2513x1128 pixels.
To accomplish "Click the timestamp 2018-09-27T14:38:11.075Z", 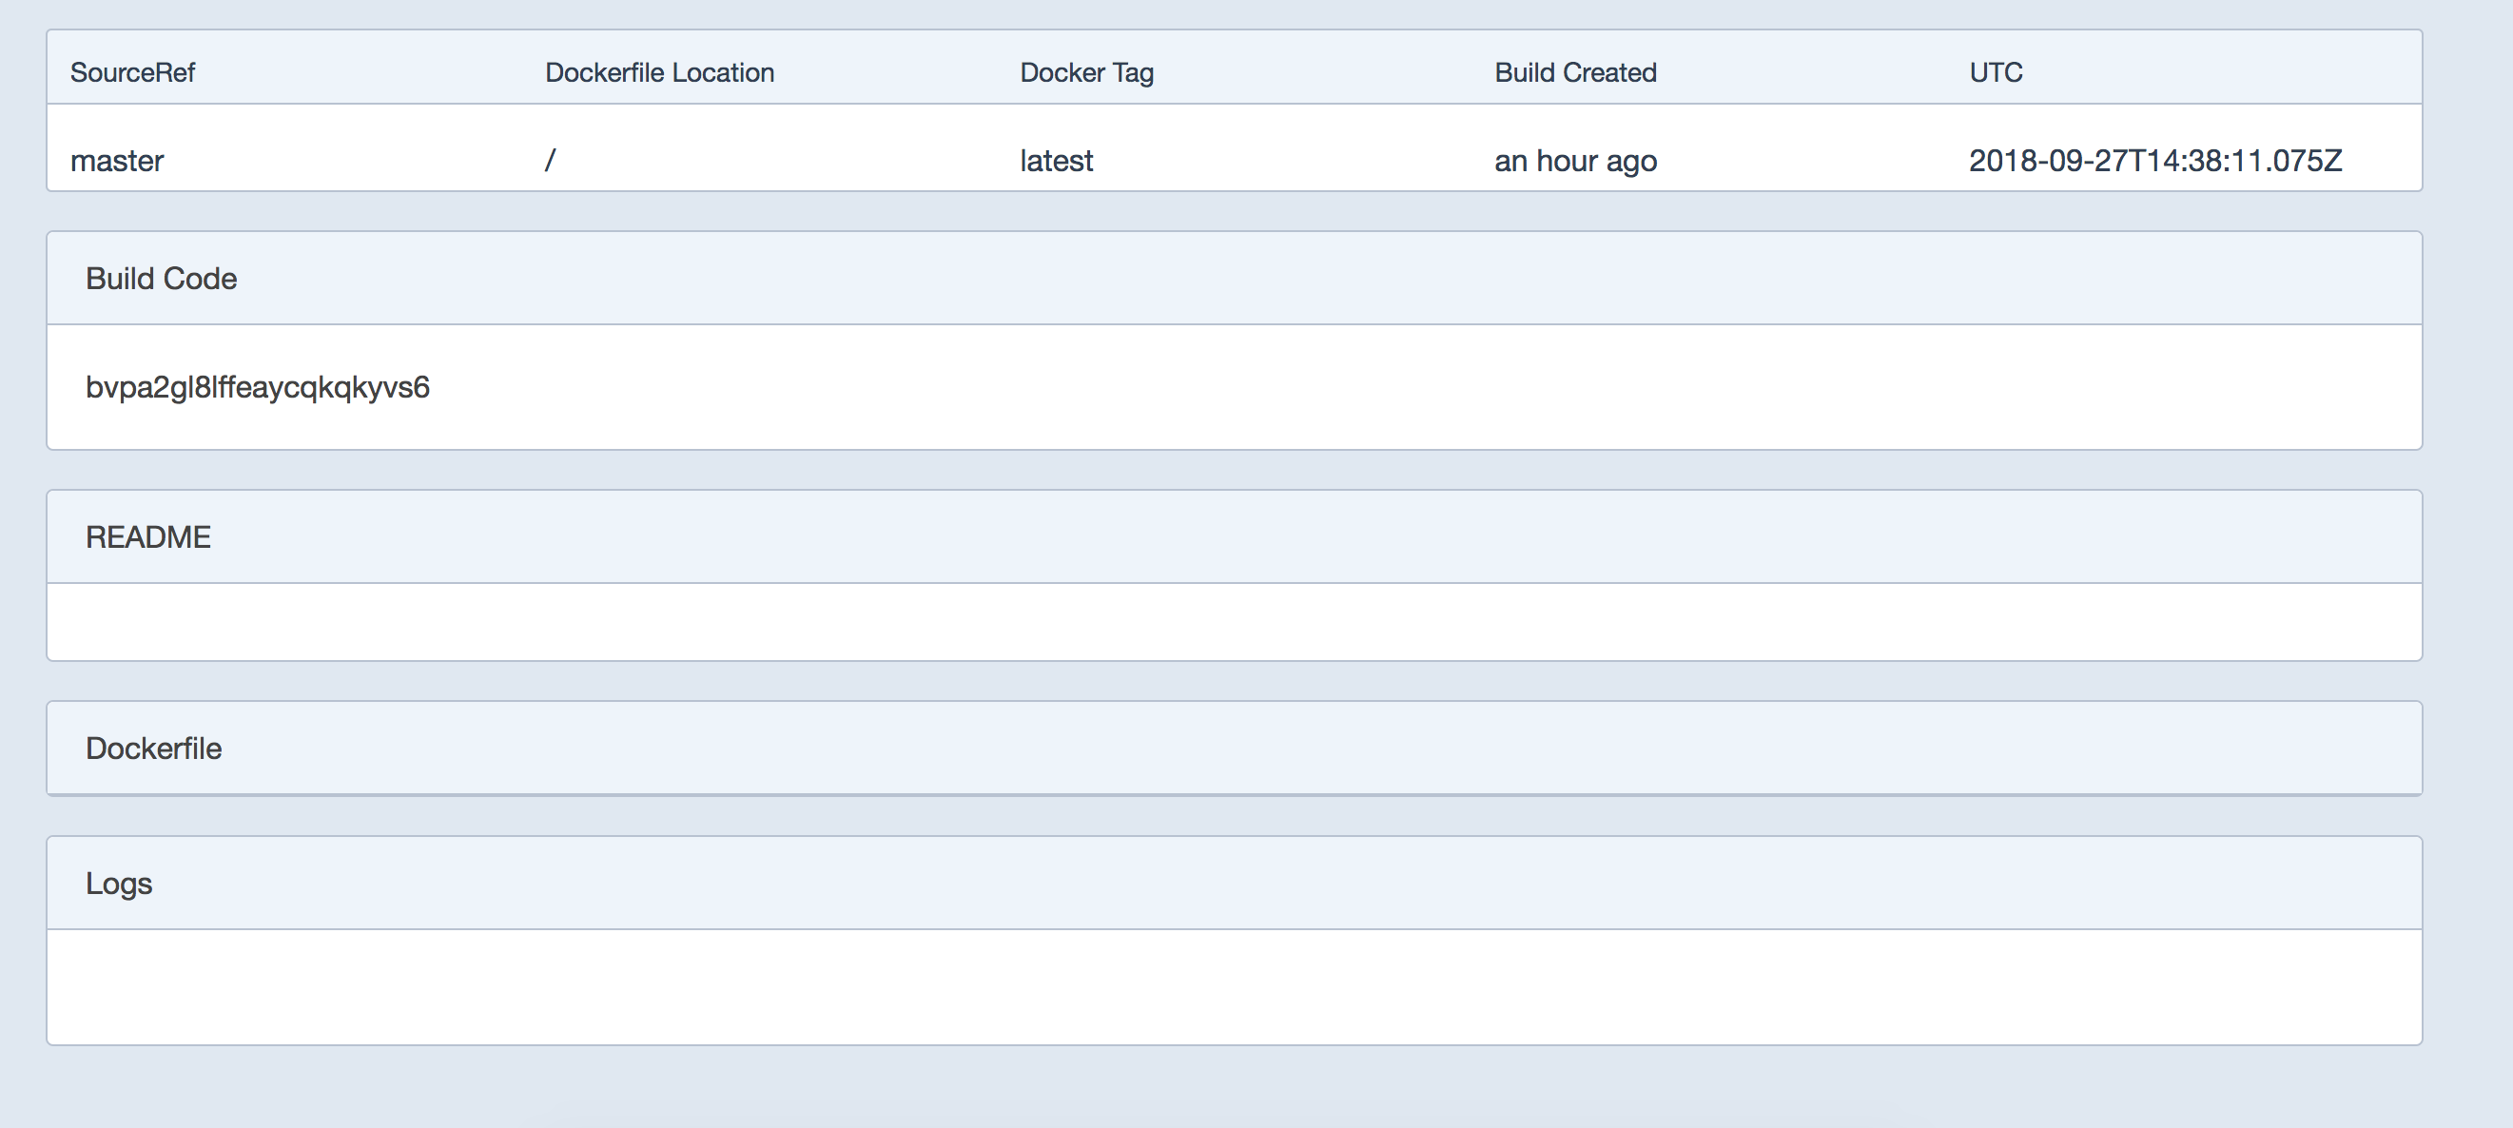I will click(x=2155, y=160).
